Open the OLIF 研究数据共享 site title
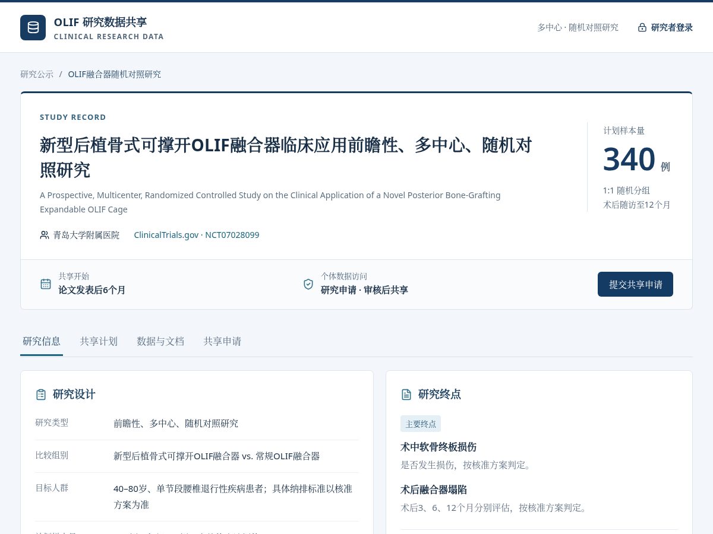The width and height of the screenshot is (713, 534). pos(100,22)
